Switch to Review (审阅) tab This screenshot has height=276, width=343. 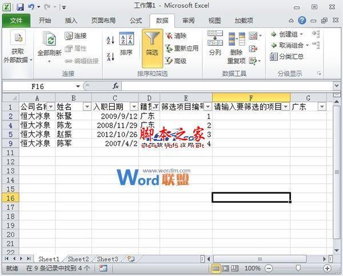point(188,21)
